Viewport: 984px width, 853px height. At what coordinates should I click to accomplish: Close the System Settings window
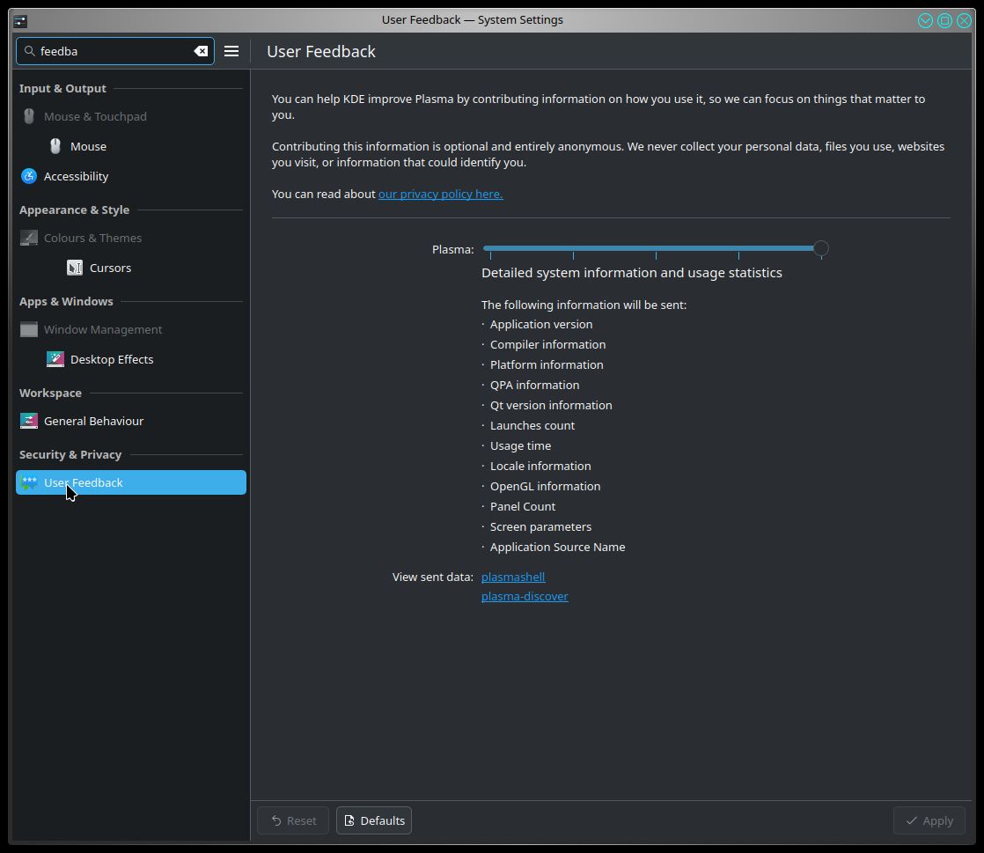click(964, 21)
